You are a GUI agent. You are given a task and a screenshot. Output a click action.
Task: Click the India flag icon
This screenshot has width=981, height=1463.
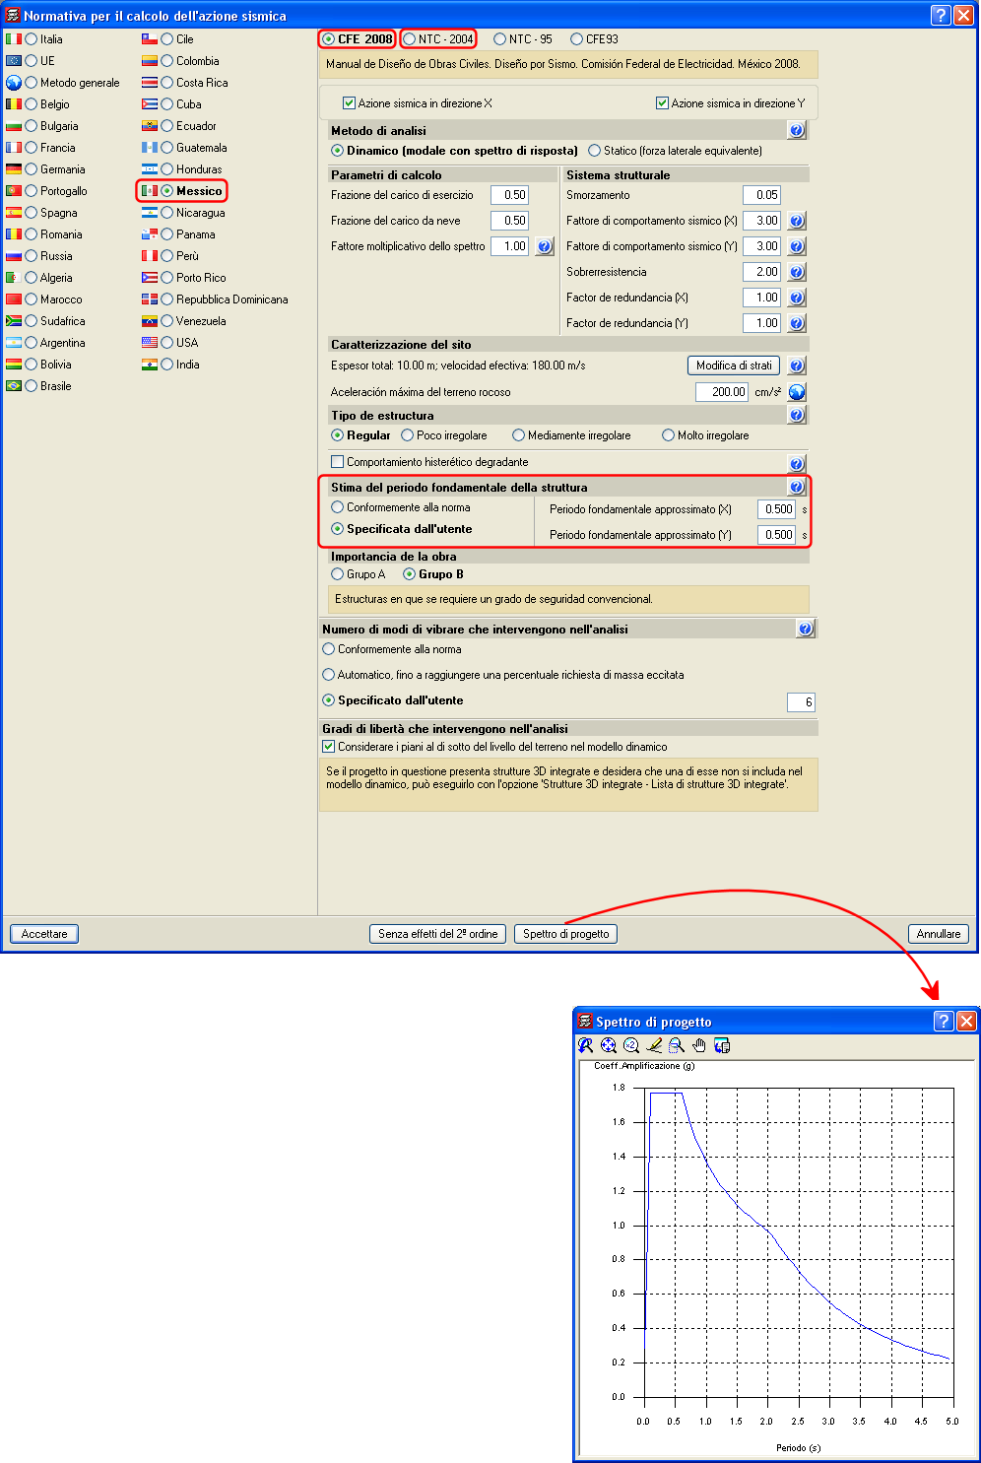(150, 365)
